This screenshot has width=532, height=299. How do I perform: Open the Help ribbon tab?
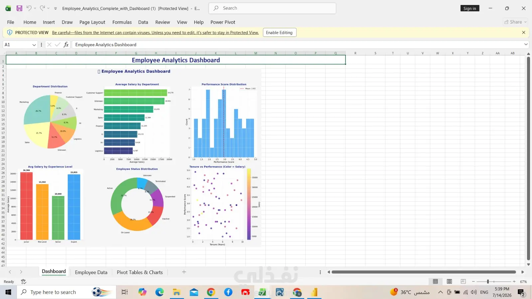click(199, 22)
